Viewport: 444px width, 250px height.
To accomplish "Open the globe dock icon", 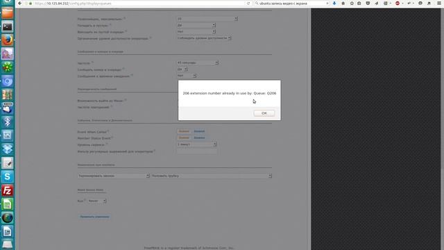I will [8, 217].
